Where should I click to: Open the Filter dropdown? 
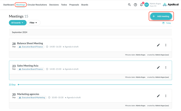(34, 23)
